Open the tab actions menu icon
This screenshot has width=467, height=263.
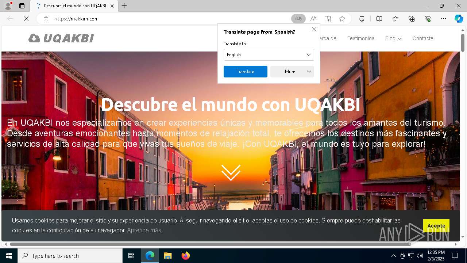(x=22, y=6)
